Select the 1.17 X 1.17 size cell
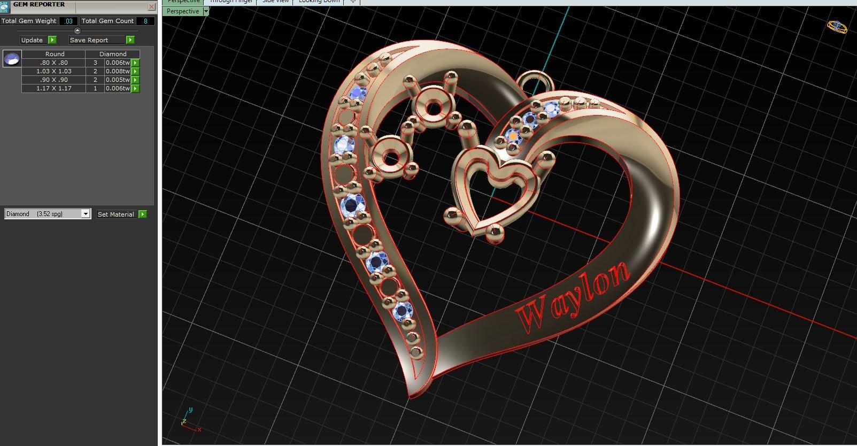Image resolution: width=857 pixels, height=446 pixels. [54, 88]
